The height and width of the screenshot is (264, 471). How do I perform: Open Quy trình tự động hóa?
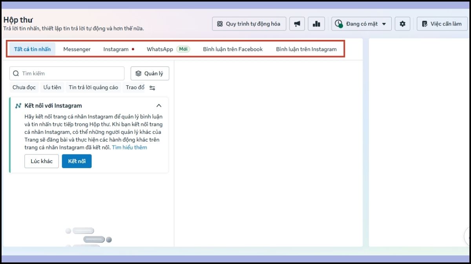[249, 24]
